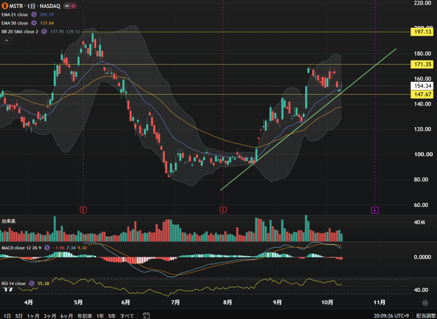Click the RSI 14 indicator refresh icon
The image size is (437, 319).
point(32,283)
